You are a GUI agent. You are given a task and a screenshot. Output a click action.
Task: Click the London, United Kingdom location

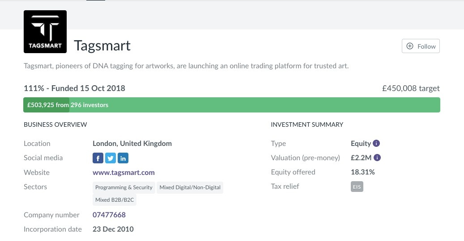pyautogui.click(x=132, y=144)
